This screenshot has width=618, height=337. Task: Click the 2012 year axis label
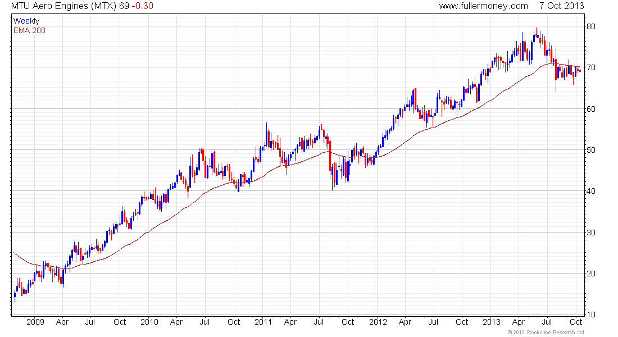click(x=378, y=322)
